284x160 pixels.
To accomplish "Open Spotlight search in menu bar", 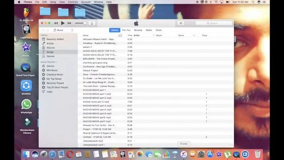I will (253, 2).
